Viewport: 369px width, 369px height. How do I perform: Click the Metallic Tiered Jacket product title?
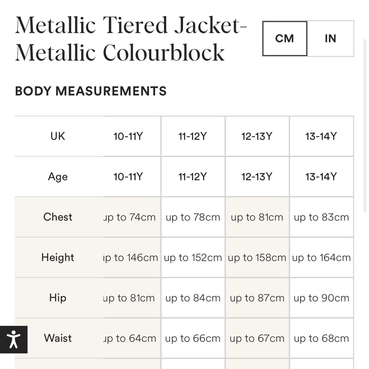pos(131,39)
